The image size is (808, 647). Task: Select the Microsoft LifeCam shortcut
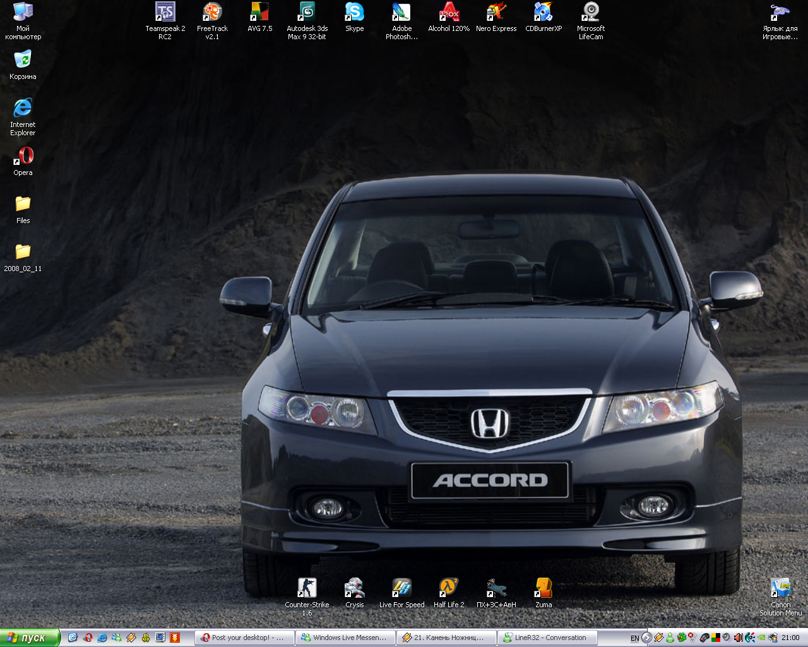tap(591, 21)
